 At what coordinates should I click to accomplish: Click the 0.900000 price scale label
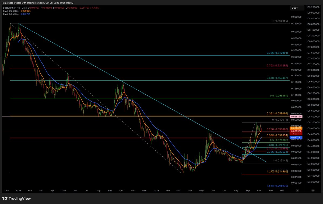(x=297, y=17)
